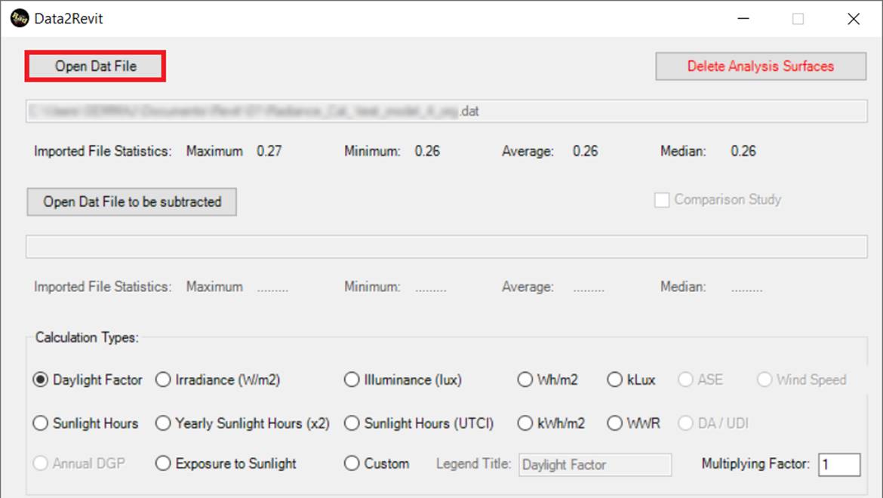The height and width of the screenshot is (498, 883).
Task: Click the empty subtracted file path field
Action: point(447,247)
